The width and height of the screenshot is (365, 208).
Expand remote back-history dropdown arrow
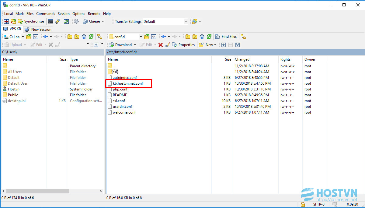click(x=169, y=37)
